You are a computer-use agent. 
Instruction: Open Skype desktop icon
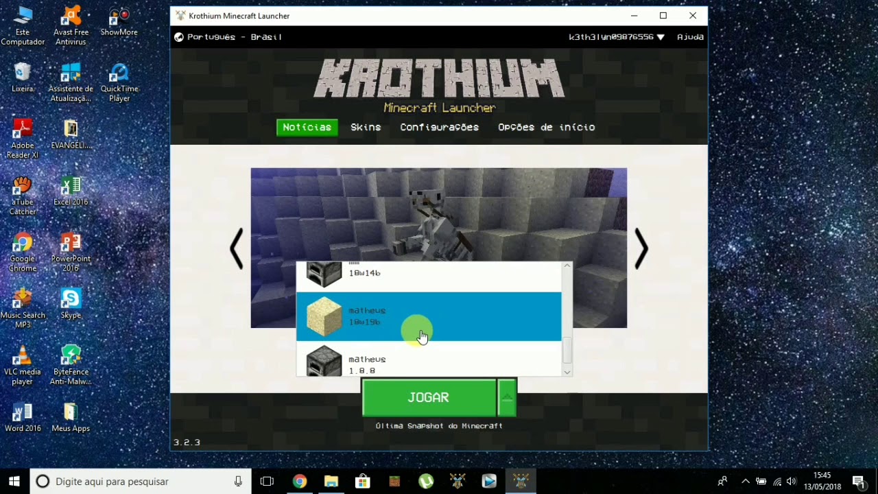71,304
